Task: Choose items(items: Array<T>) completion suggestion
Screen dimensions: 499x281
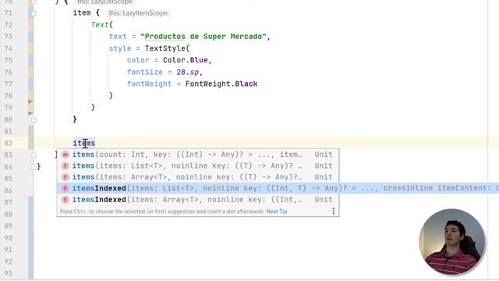Action: (197, 177)
